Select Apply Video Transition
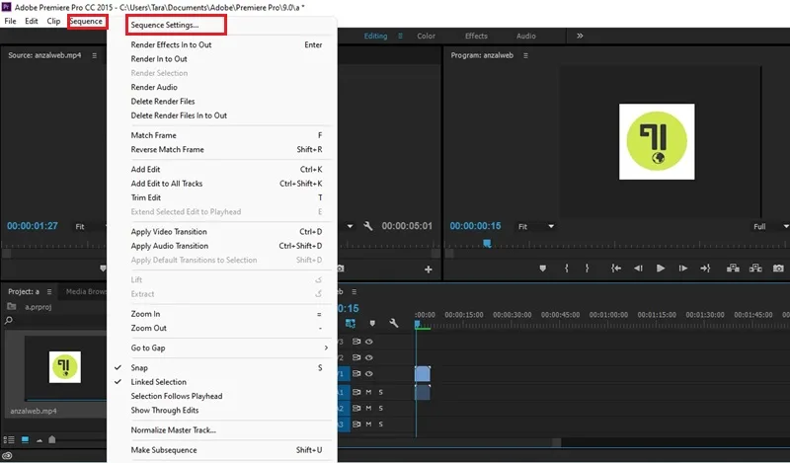 tap(221, 232)
